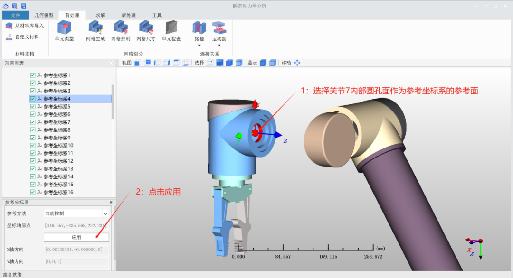Enable vertex selection mode cube icon
This screenshot has width=513, height=278.
210,63
